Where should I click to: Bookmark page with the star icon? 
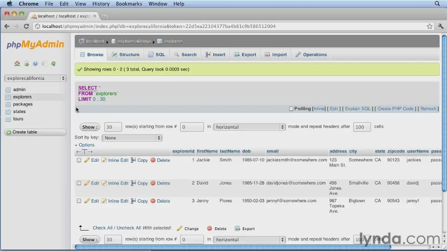tap(430, 26)
